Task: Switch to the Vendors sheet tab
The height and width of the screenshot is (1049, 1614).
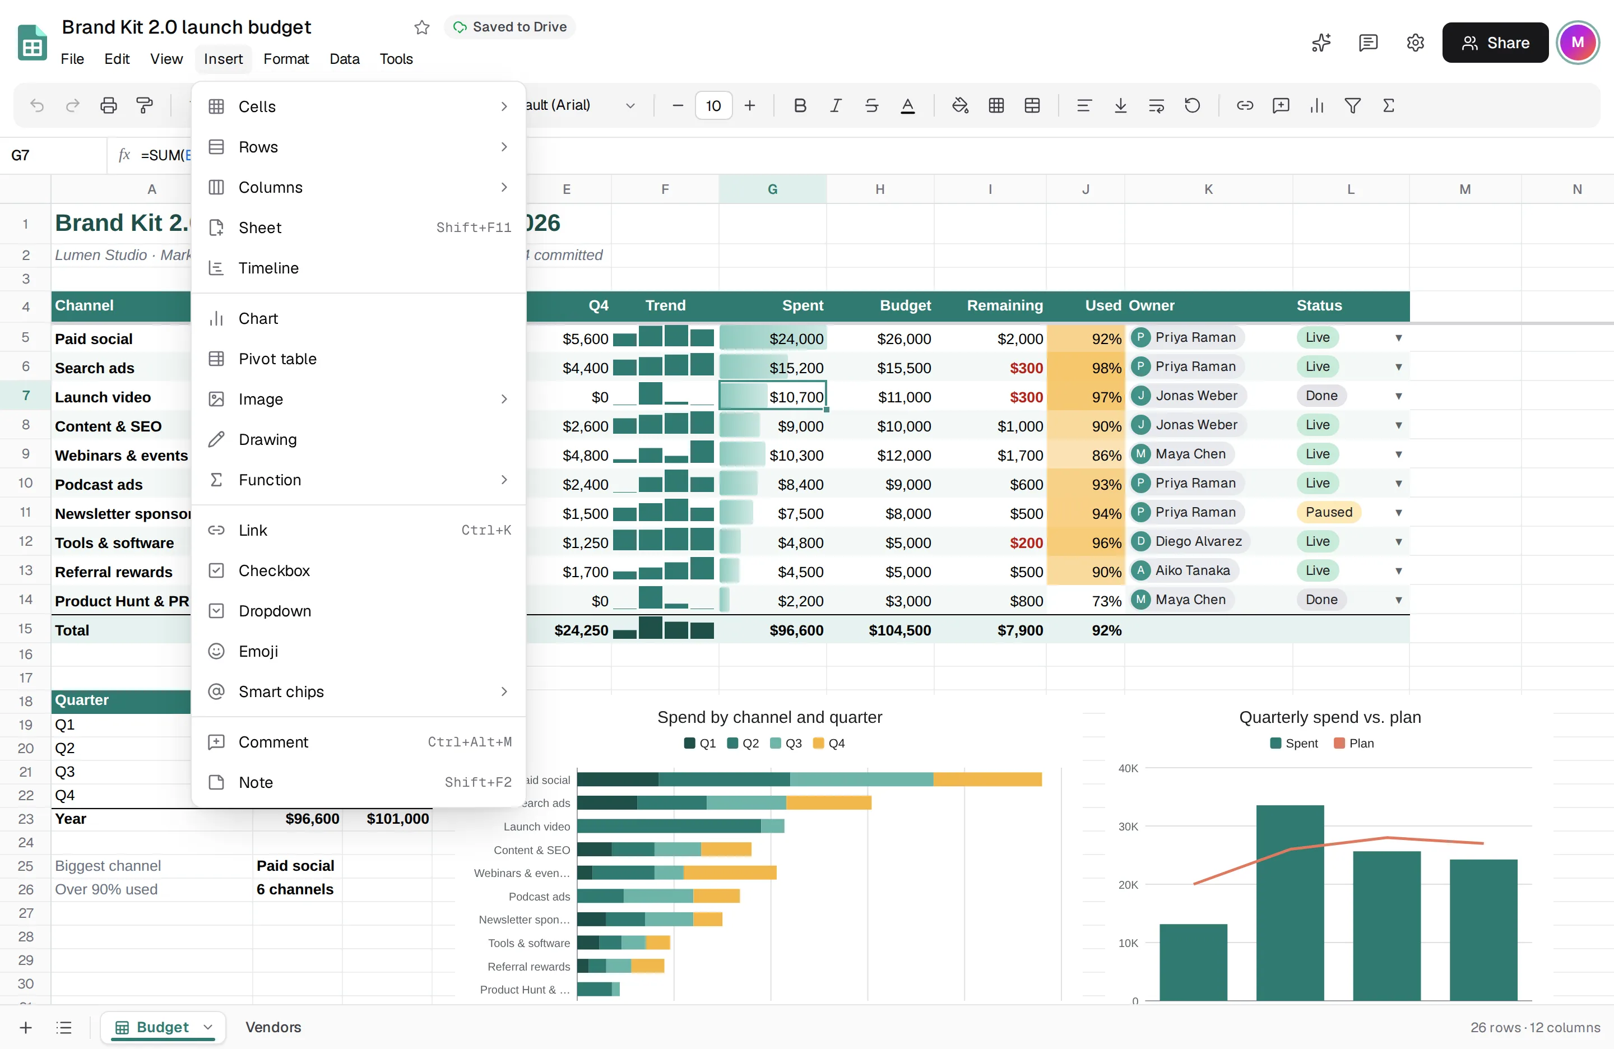Action: point(273,1027)
